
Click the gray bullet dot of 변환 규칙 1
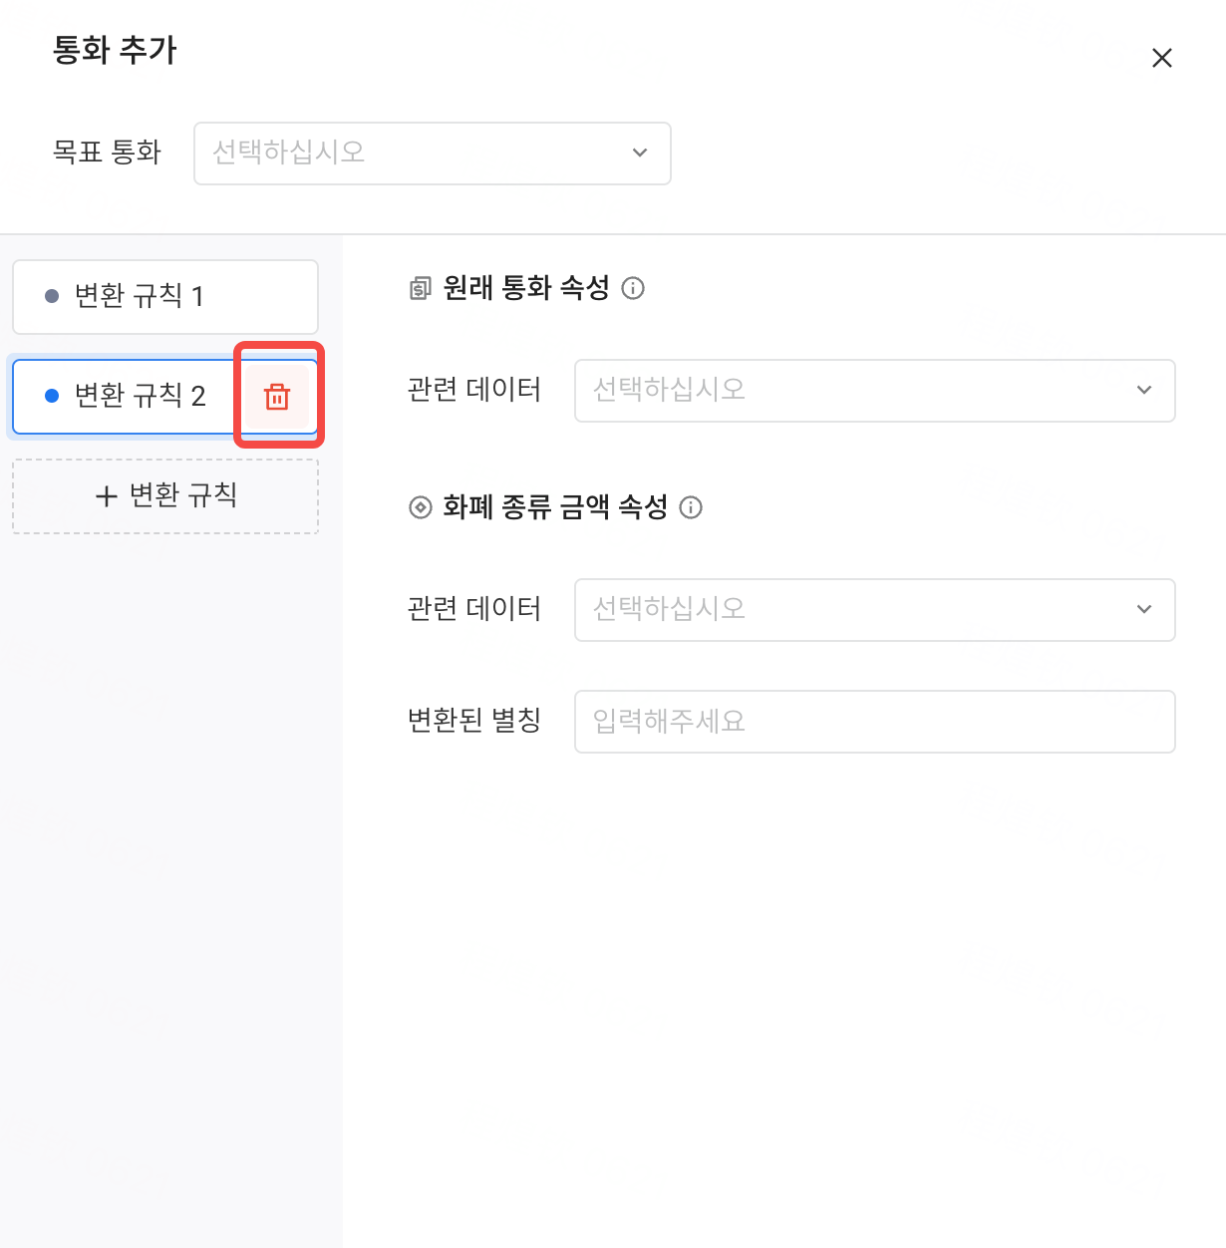pos(52,296)
